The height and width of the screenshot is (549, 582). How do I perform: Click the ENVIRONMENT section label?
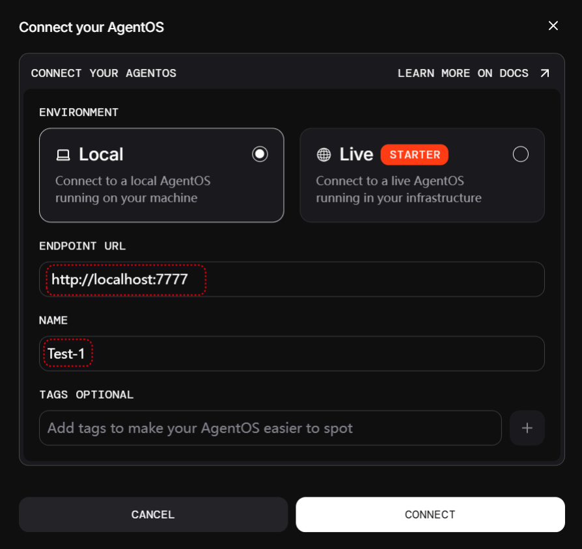click(79, 112)
